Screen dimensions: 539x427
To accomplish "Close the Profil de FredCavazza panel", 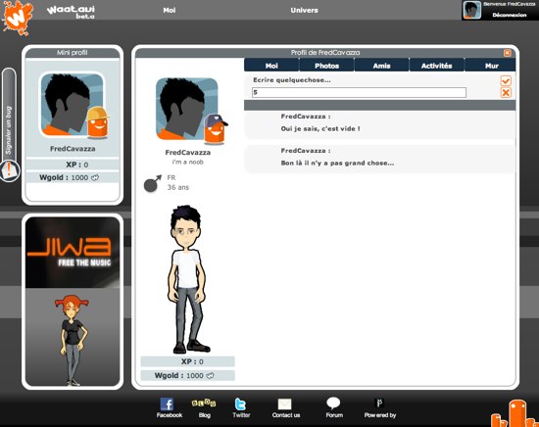I will pyautogui.click(x=507, y=53).
